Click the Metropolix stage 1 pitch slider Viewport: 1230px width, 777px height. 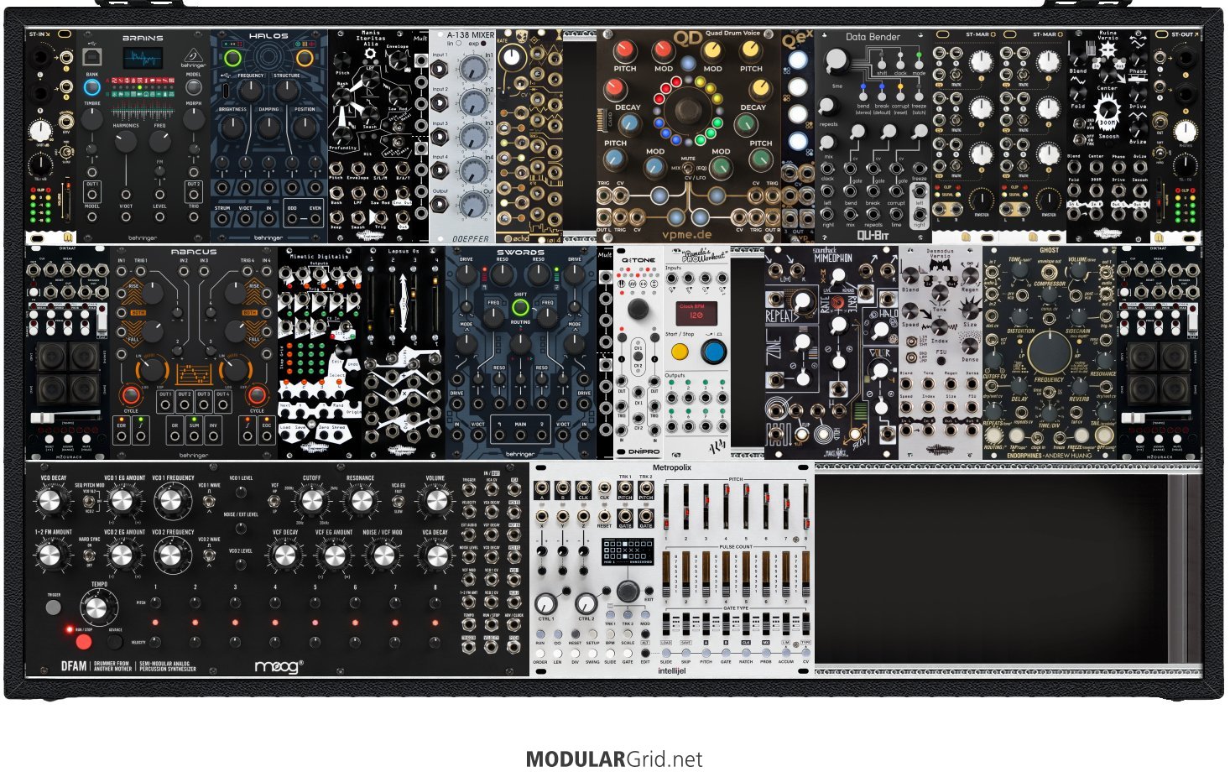[x=667, y=508]
